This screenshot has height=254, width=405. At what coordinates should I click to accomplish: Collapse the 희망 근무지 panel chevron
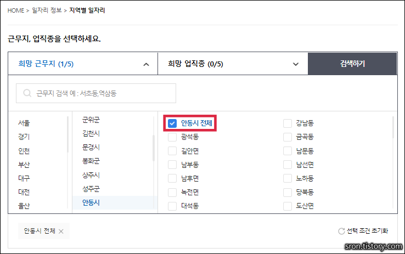tap(146, 64)
